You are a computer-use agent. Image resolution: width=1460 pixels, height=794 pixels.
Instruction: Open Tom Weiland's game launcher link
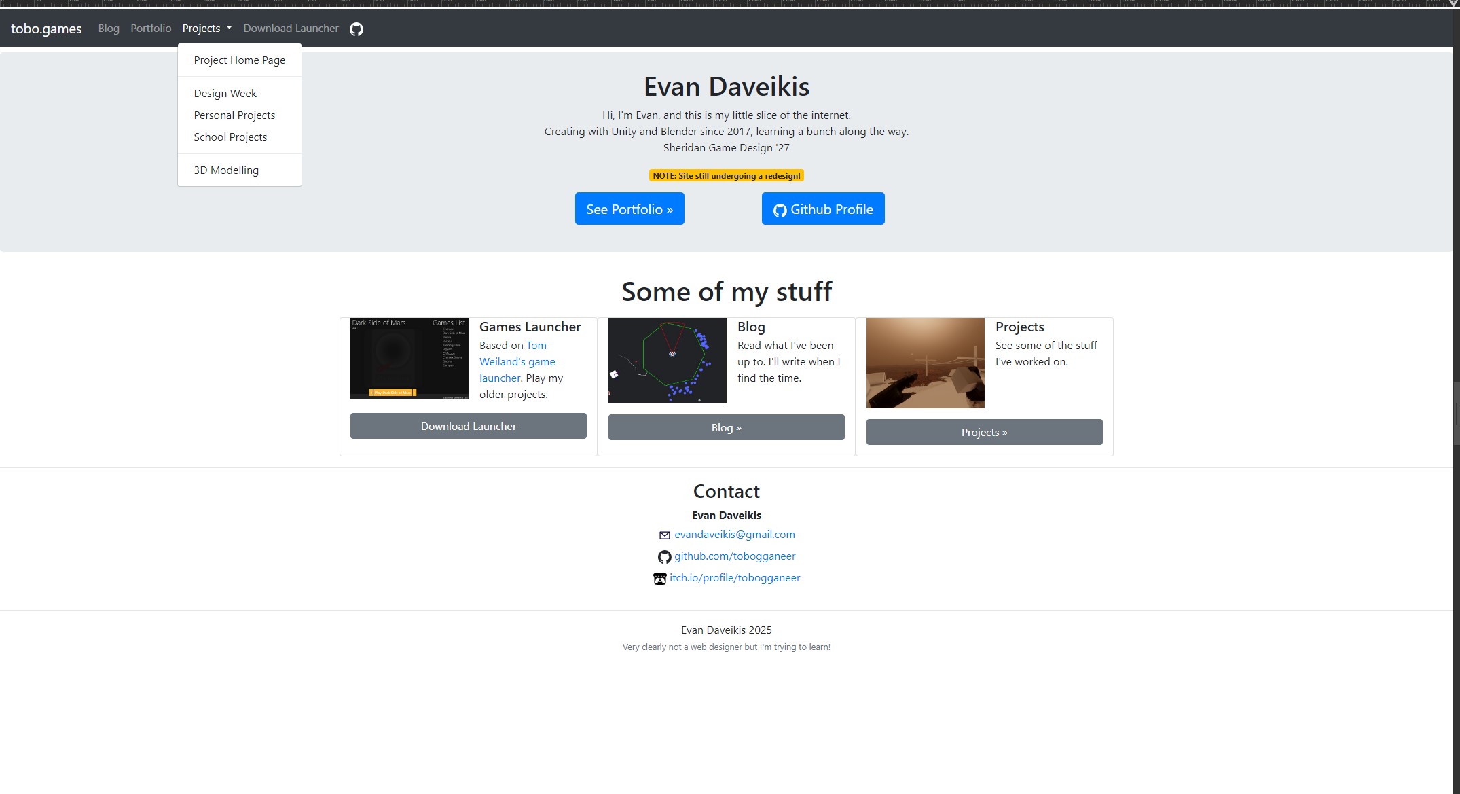click(517, 361)
